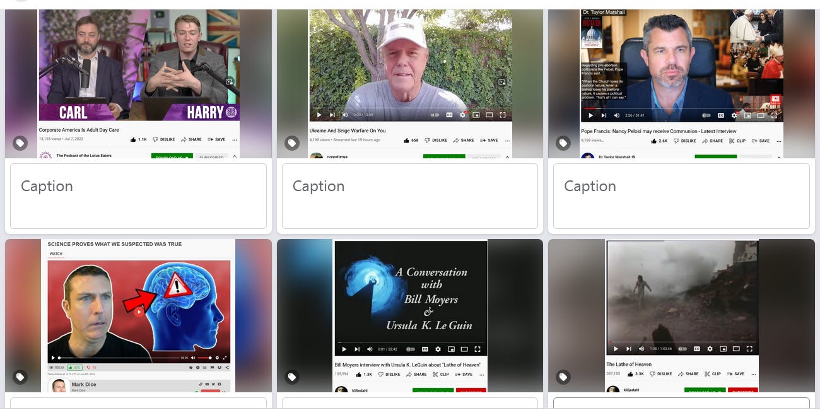Image resolution: width=820 pixels, height=415 pixels.
Task: Clip the Bill Moyers interview video
Action: pos(440,374)
